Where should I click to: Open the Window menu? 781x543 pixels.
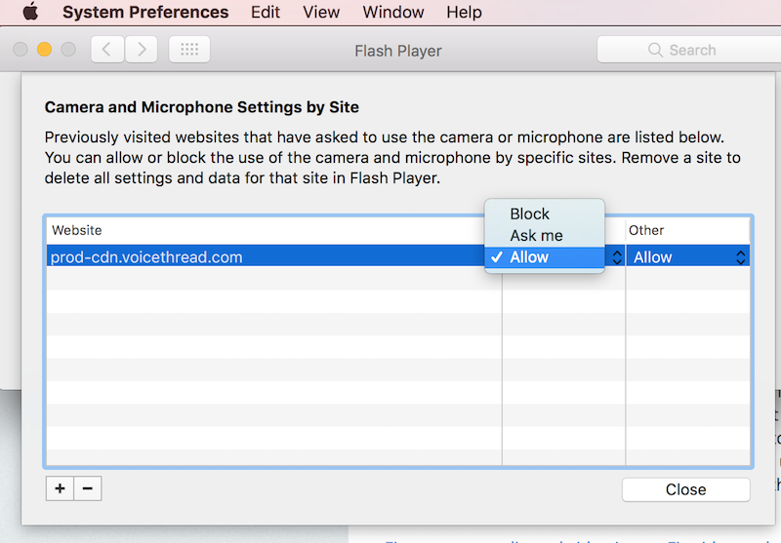393,12
